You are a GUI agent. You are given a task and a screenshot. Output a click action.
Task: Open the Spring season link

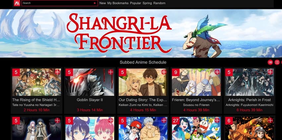tap(147, 3)
